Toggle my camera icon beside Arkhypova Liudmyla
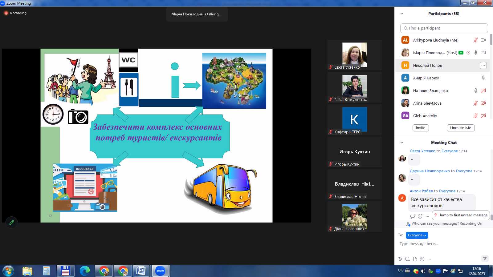This screenshot has width=493, height=277. pyautogui.click(x=483, y=40)
